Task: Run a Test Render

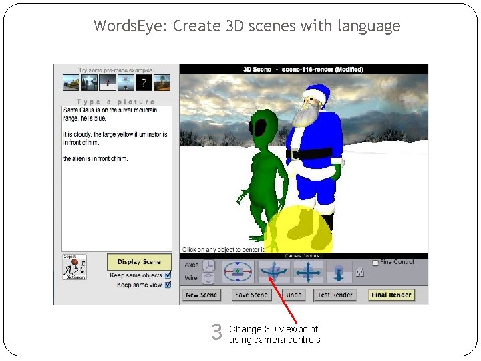Action: 335,295
